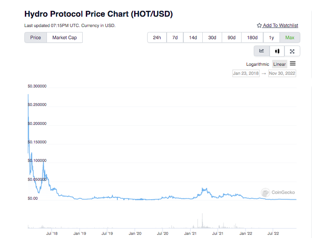
Task: Select the 90d time range
Action: click(232, 37)
